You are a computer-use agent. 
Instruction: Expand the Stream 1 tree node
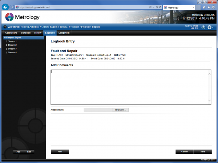click(x=7, y=41)
